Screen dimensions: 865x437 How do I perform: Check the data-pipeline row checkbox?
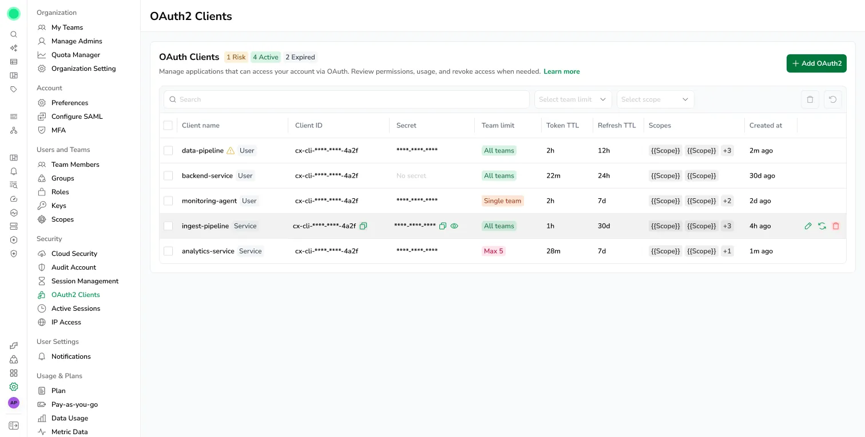click(168, 151)
